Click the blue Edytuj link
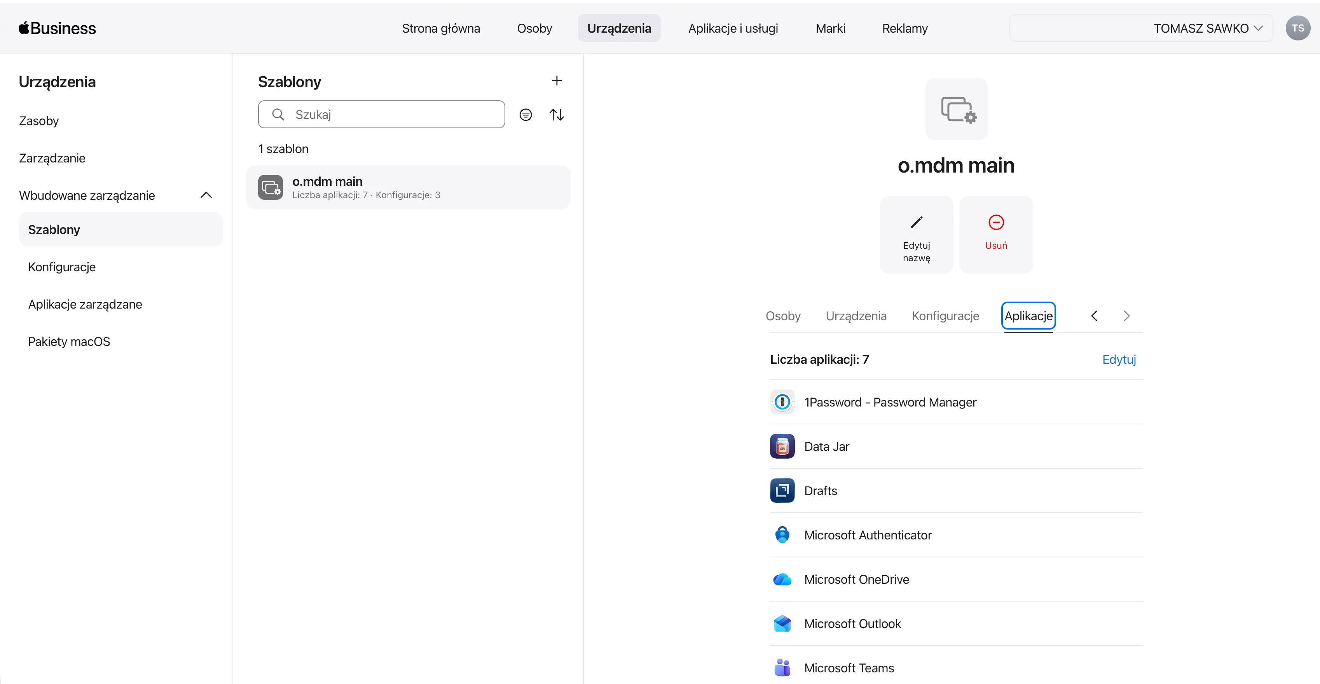The height and width of the screenshot is (684, 1320). click(1119, 359)
